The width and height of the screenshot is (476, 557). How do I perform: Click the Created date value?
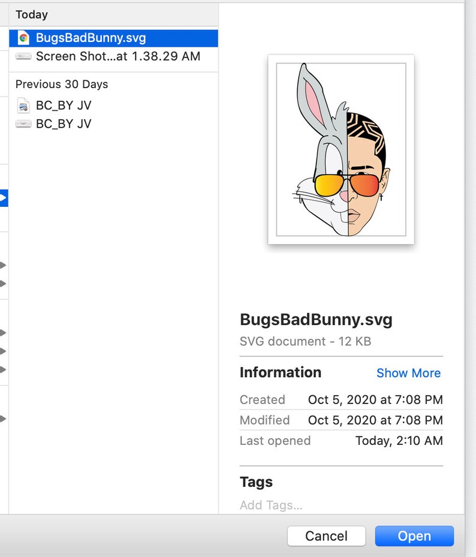click(375, 400)
